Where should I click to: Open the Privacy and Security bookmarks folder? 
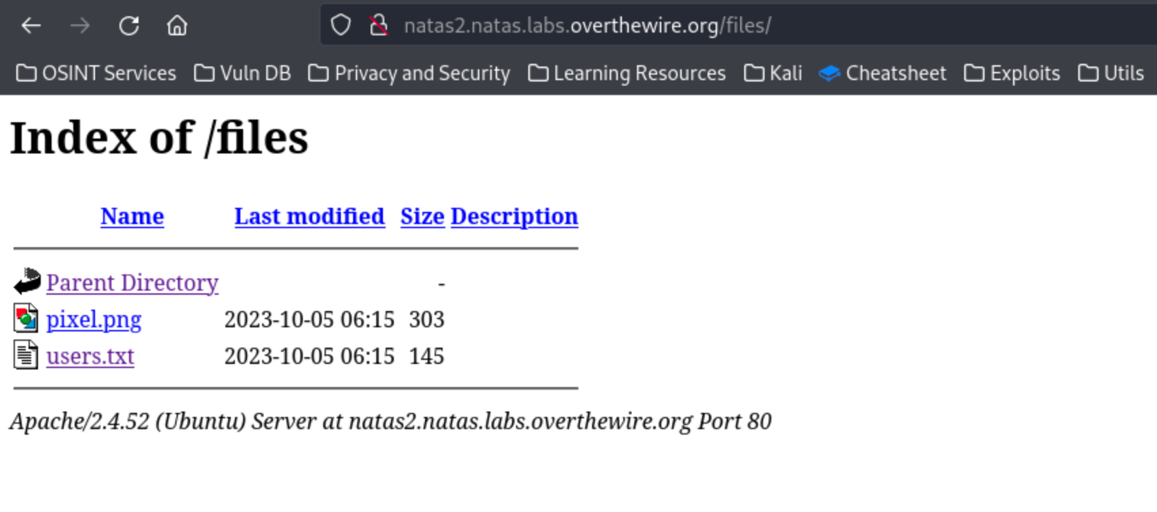tap(409, 73)
